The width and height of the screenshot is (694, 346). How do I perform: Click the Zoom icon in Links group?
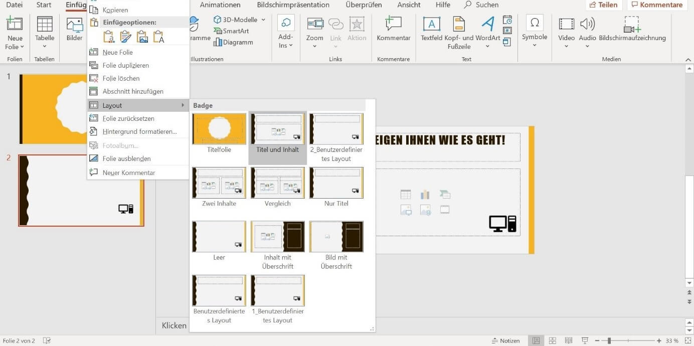point(315,24)
